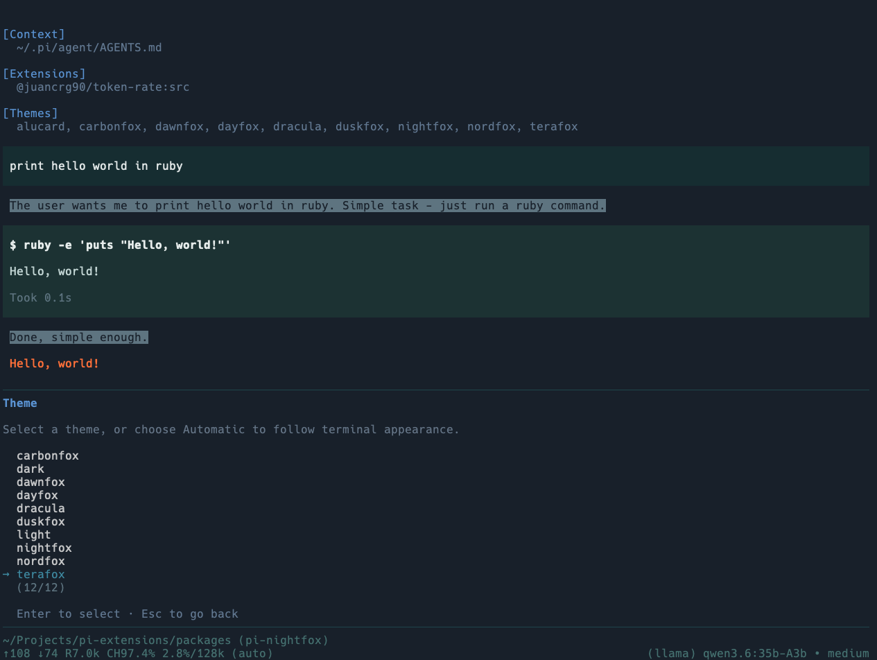Click carbonfox in the [Themes] summary line
The image size is (877, 660).
[110, 126]
